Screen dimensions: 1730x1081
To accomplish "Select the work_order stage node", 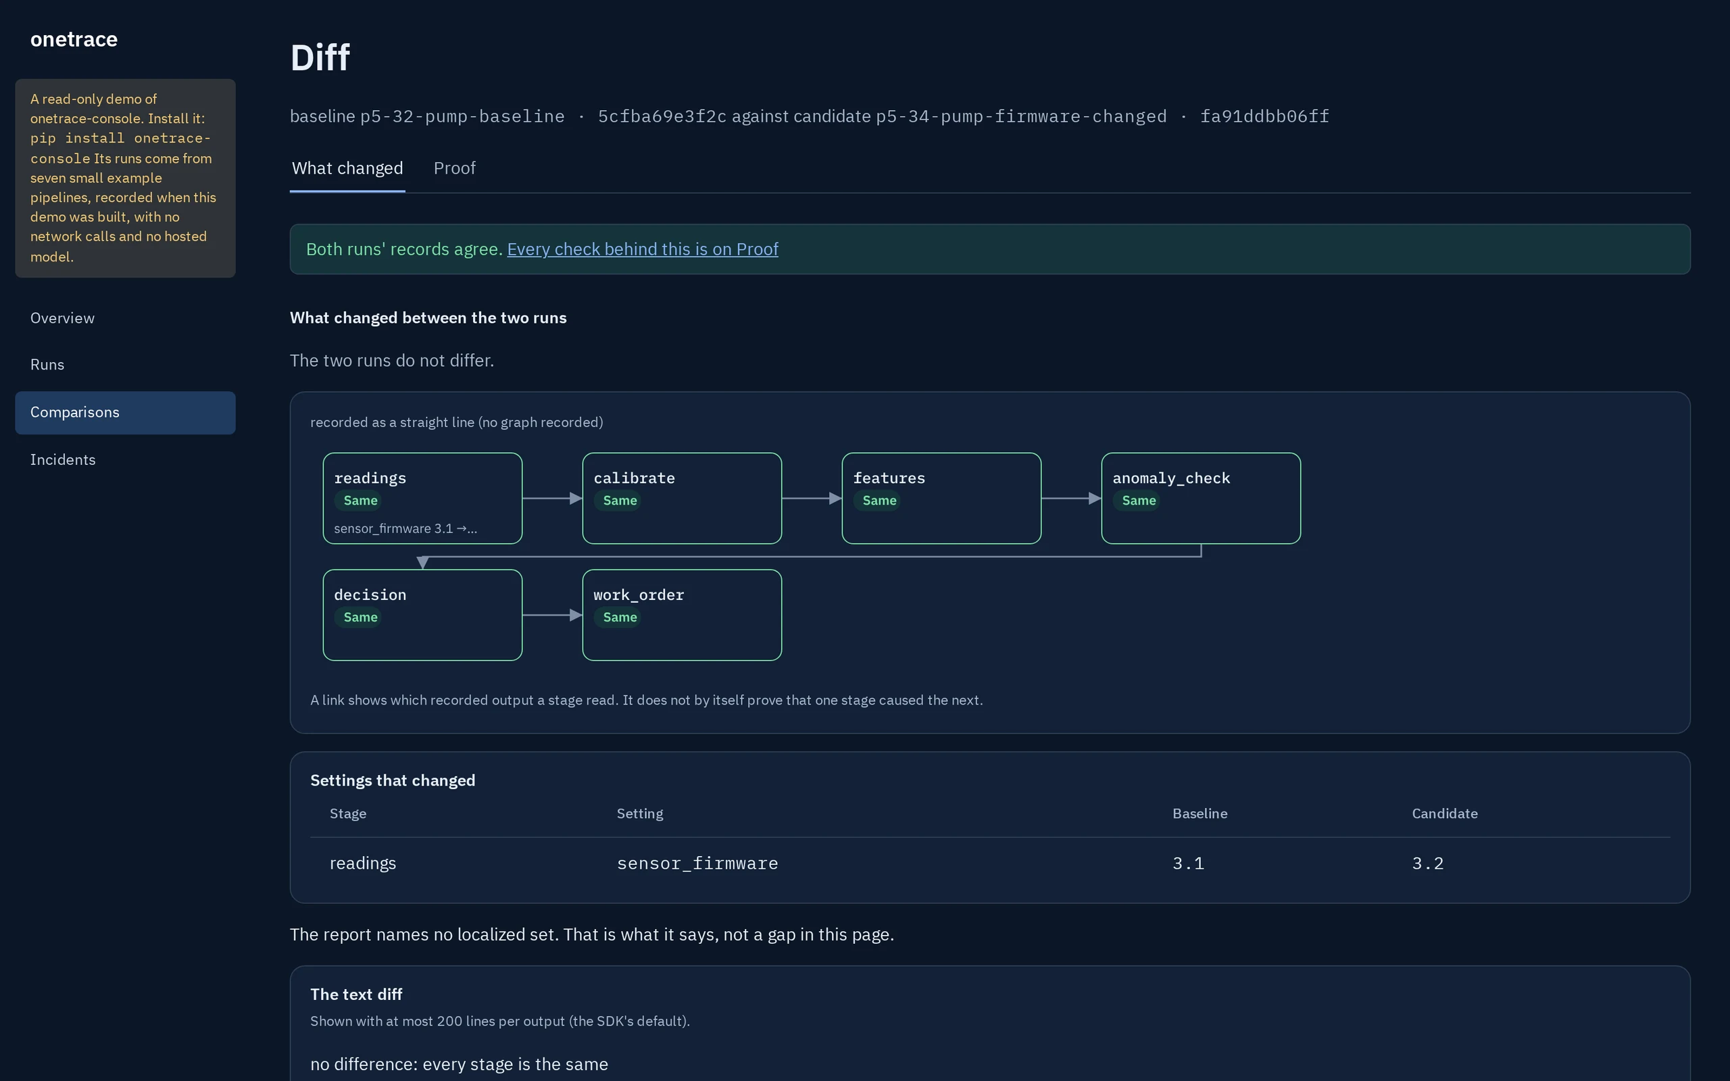I will [x=682, y=615].
